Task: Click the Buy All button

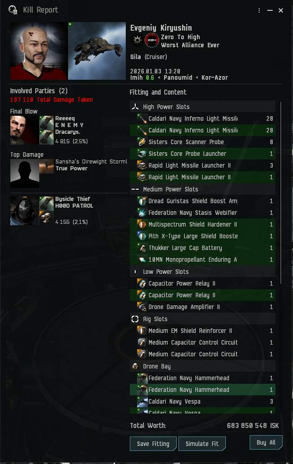Action: click(266, 442)
